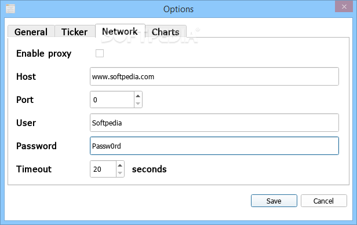Image resolution: width=357 pixels, height=225 pixels.
Task: Open the Ticker tab
Action: (75, 32)
